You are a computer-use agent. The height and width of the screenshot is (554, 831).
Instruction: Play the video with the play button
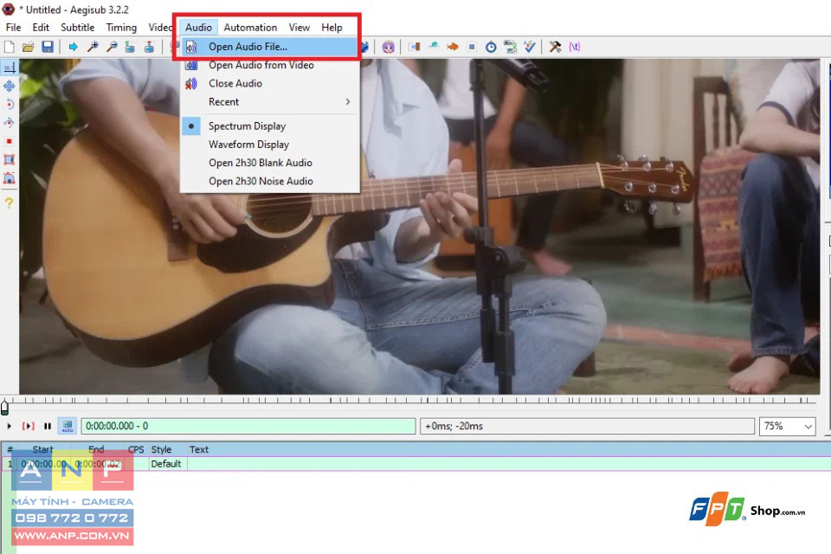point(9,426)
